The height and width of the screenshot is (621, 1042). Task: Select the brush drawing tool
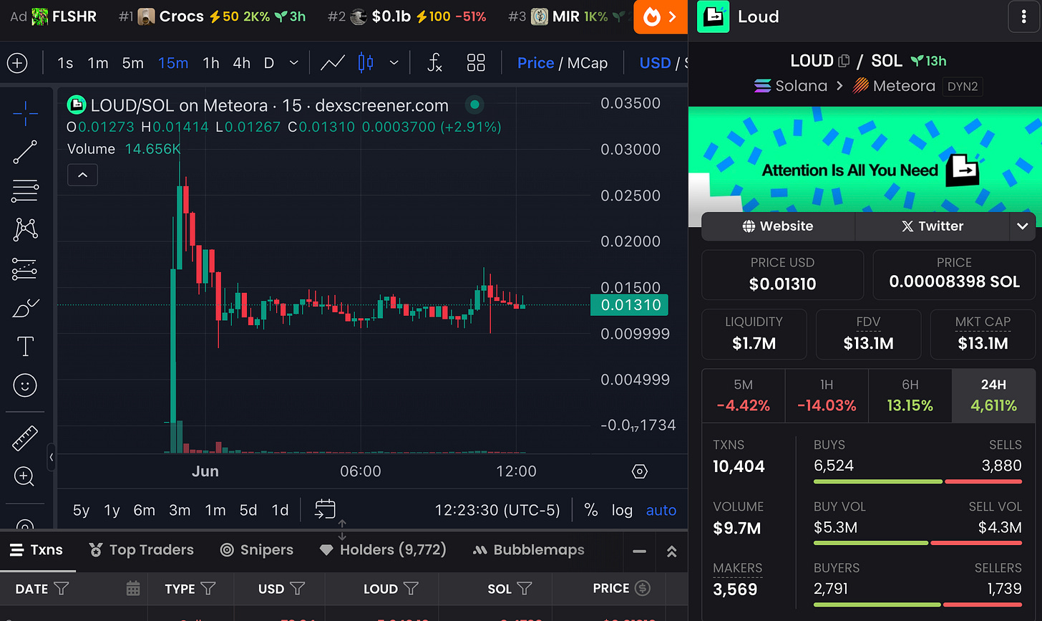[25, 308]
